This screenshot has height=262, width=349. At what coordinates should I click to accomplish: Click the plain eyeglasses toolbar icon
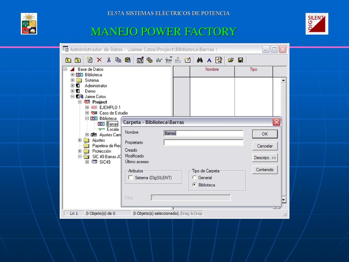159,60
